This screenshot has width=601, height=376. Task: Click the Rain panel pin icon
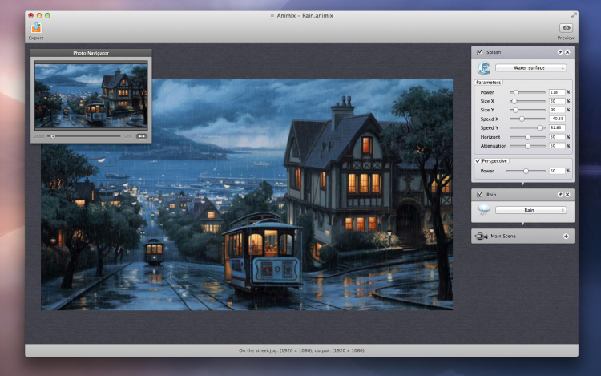click(559, 195)
